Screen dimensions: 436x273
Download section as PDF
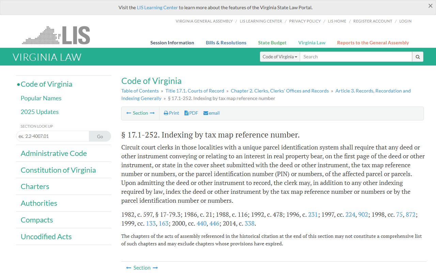(191, 113)
